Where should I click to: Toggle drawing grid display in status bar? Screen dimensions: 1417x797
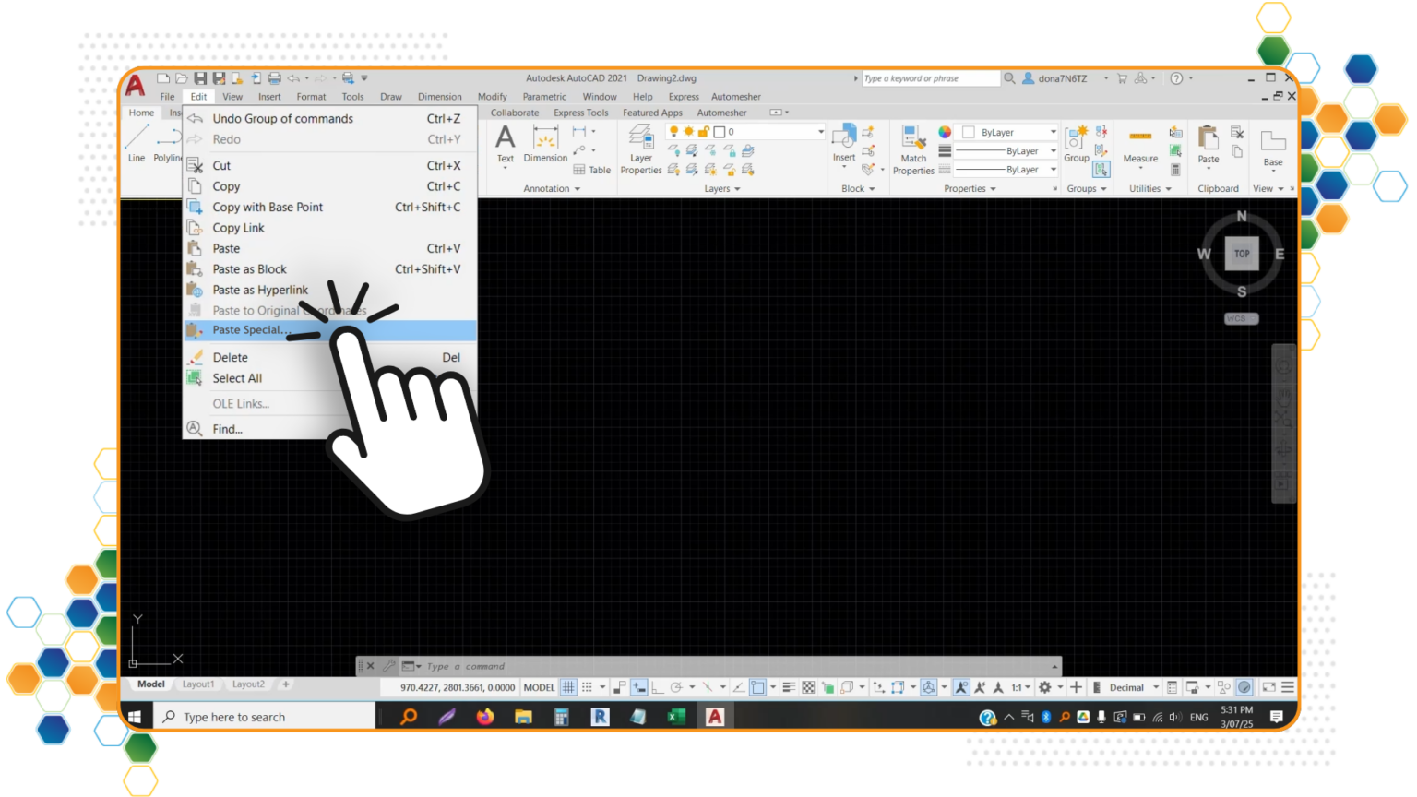click(568, 687)
